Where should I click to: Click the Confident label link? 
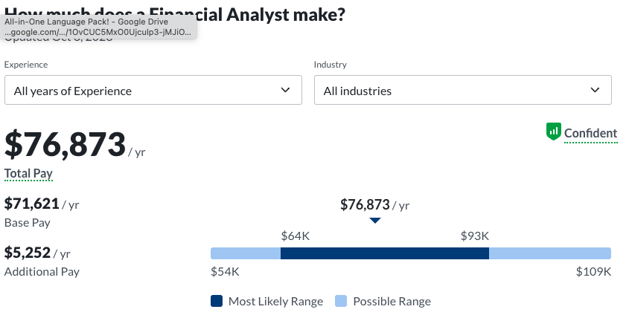(590, 134)
